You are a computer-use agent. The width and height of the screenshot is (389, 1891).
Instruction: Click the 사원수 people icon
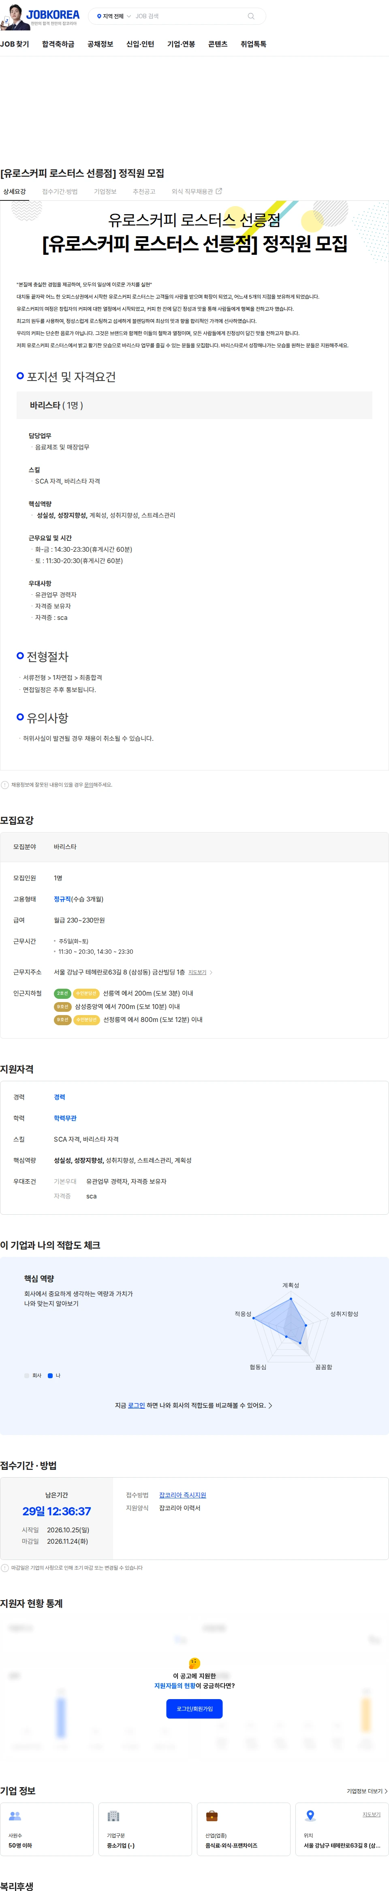(15, 1816)
